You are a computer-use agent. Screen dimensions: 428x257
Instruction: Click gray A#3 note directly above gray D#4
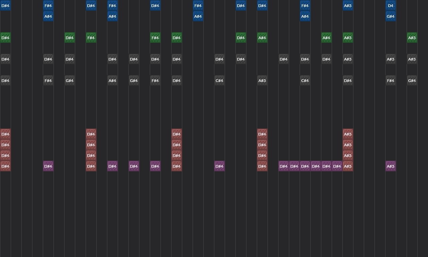(x=348, y=59)
